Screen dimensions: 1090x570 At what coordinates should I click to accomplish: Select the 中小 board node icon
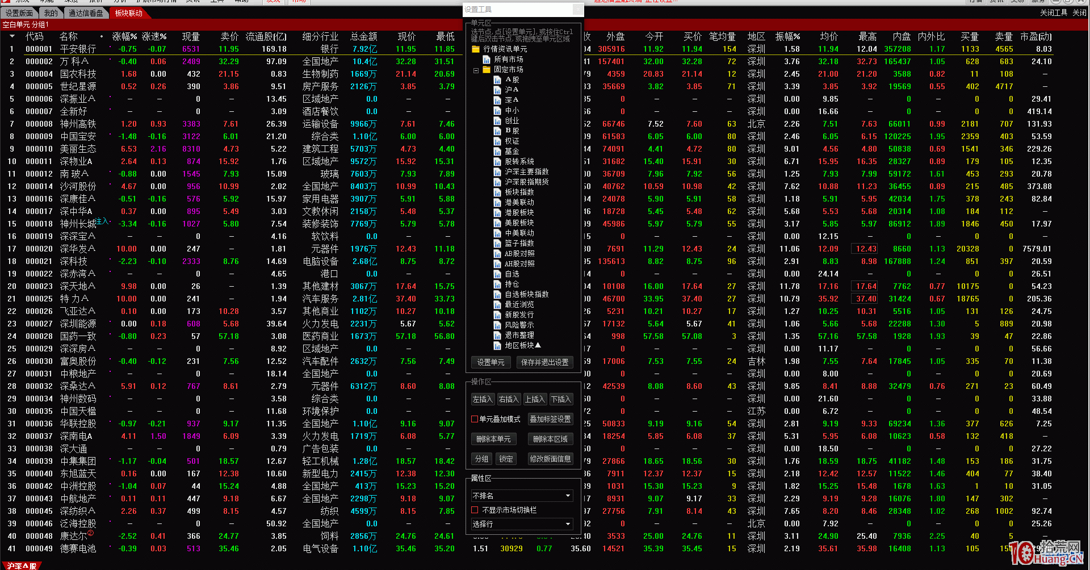pos(497,111)
